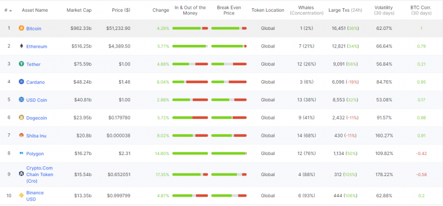Click the Binance USD icon

21,195
